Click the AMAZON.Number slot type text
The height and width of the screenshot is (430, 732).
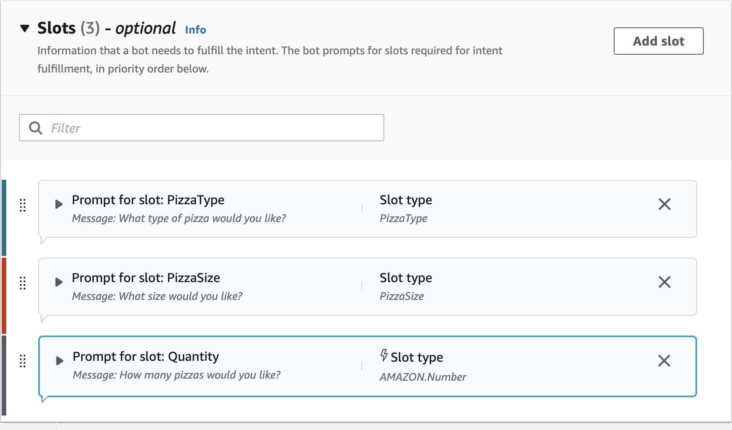[x=423, y=377]
